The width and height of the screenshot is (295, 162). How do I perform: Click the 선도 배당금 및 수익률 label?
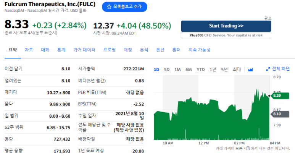pos(95,127)
